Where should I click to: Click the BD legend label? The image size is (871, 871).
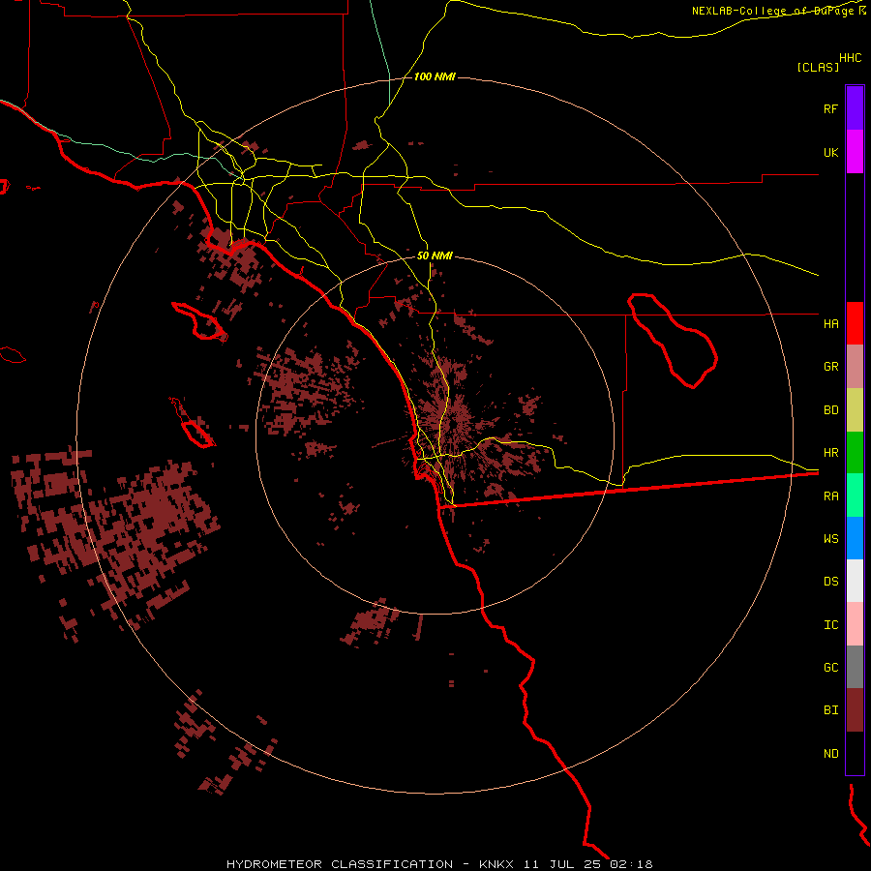tap(830, 410)
